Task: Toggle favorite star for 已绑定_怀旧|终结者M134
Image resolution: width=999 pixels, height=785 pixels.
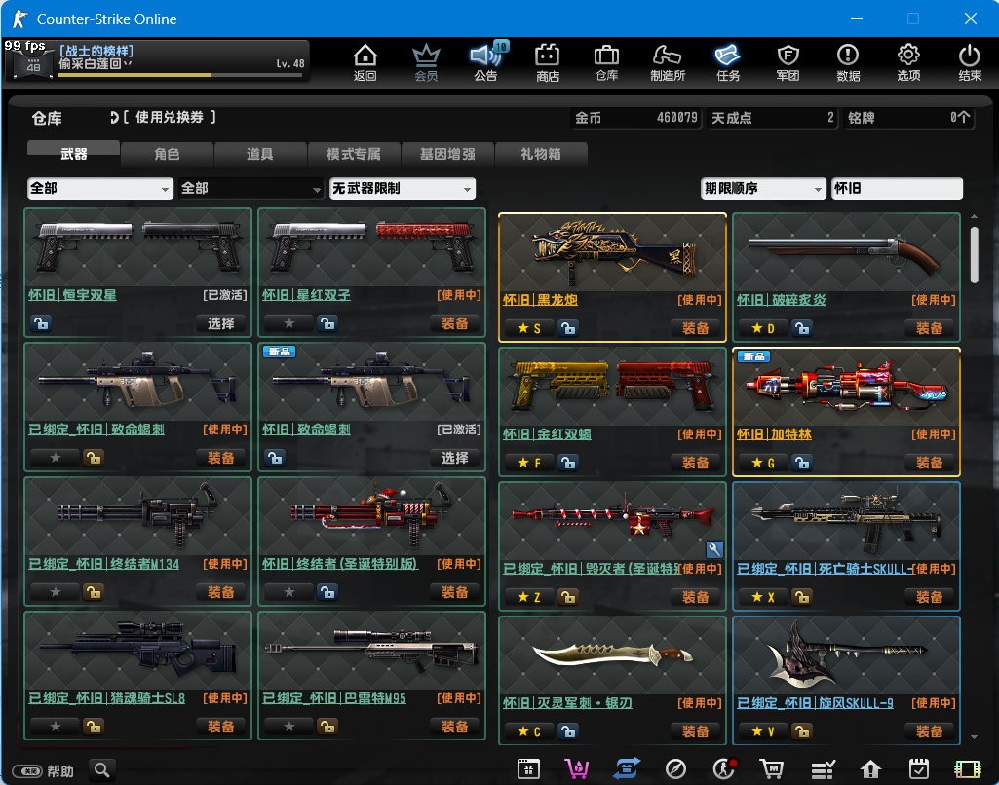Action: 56,592
